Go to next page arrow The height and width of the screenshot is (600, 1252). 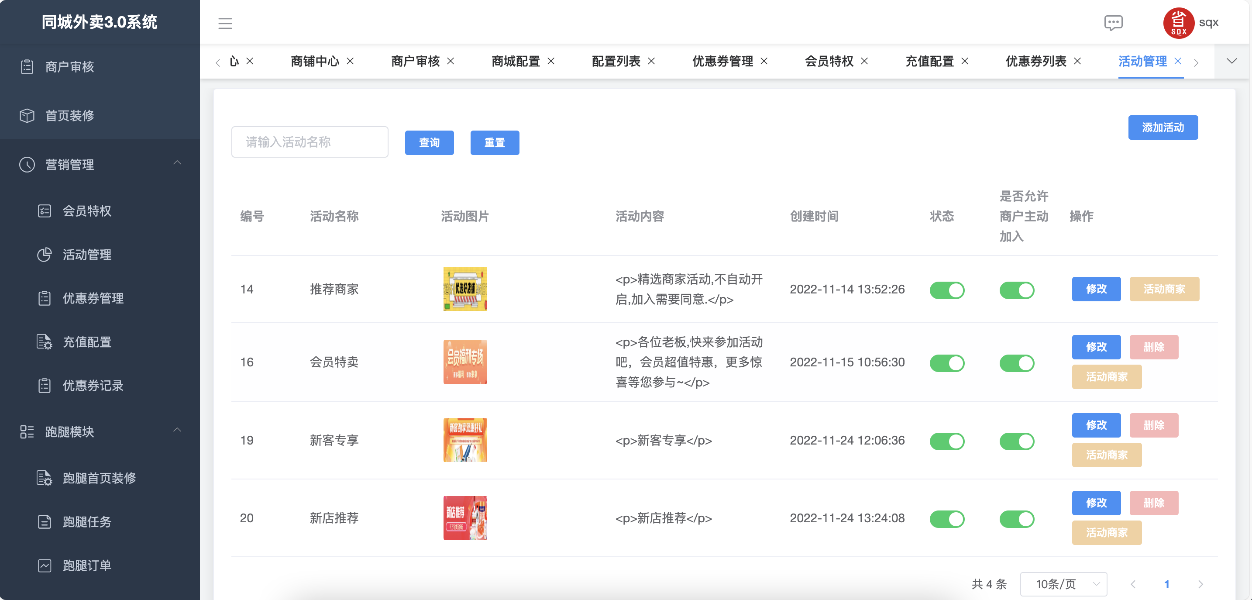[x=1200, y=584]
